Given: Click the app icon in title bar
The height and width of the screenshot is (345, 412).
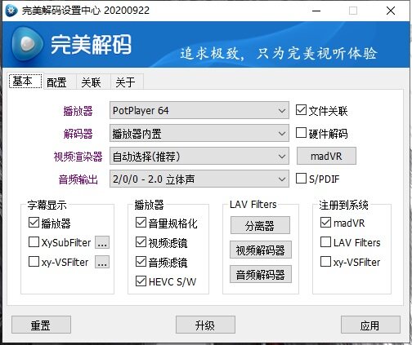Looking at the screenshot, I should pyautogui.click(x=11, y=11).
